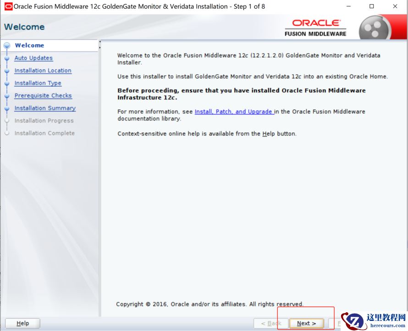
Task: Go to the Installation Location step
Action: pyautogui.click(x=43, y=71)
